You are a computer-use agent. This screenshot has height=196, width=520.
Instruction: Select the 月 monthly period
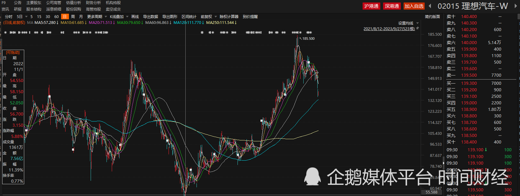tap(81, 17)
